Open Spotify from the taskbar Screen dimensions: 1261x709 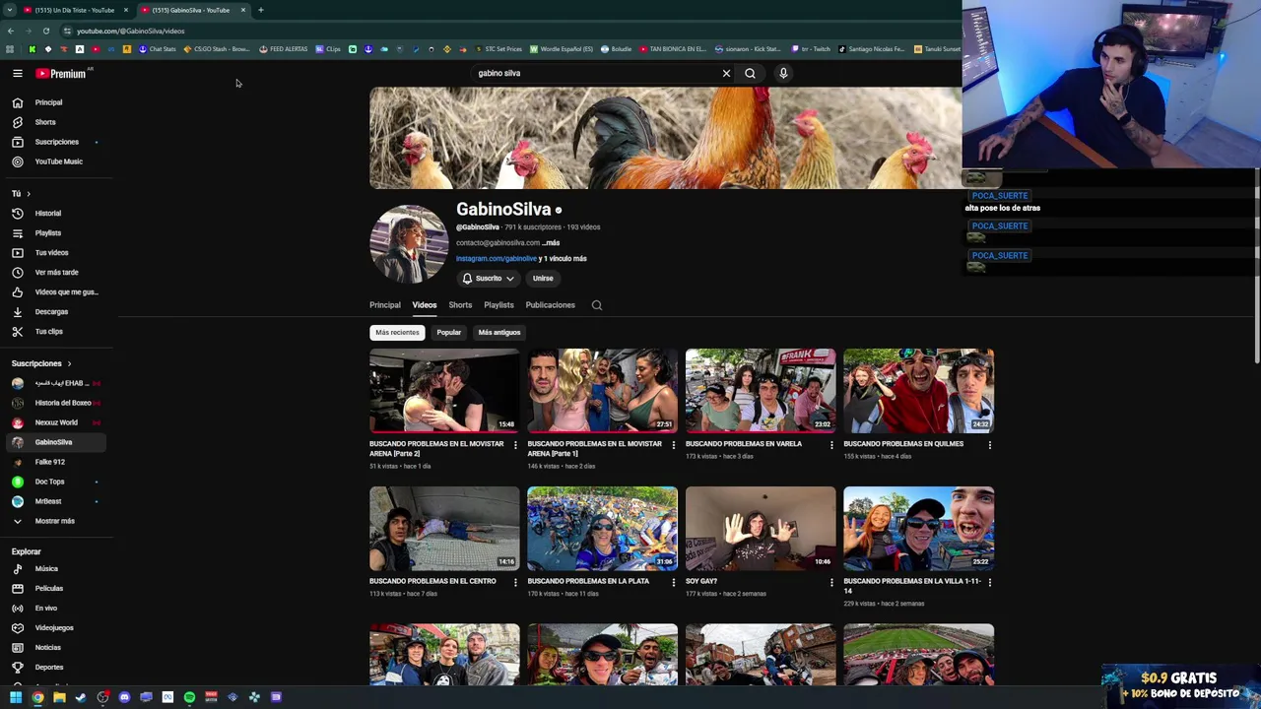[x=189, y=697]
